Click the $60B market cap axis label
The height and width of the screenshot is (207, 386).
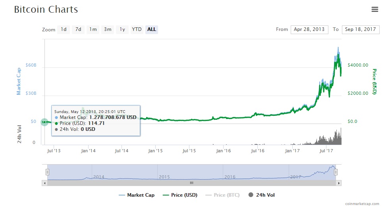point(31,65)
